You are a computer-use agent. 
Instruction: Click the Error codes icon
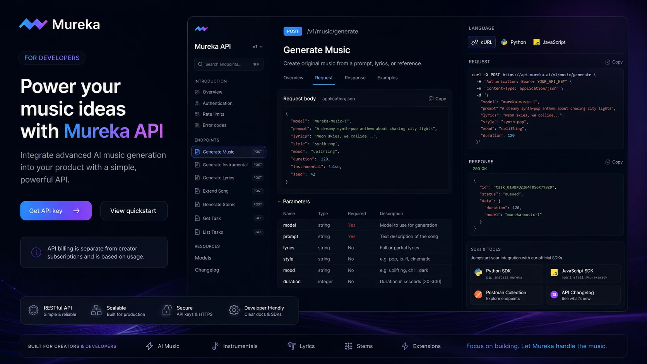197,125
